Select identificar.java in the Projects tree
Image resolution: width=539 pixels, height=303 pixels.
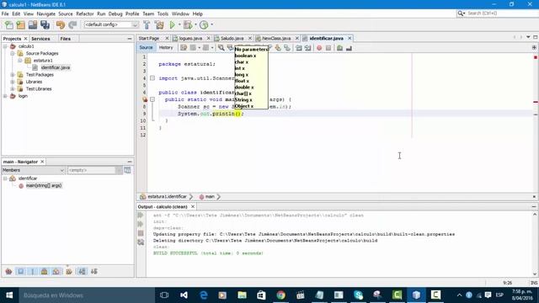[x=56, y=67]
